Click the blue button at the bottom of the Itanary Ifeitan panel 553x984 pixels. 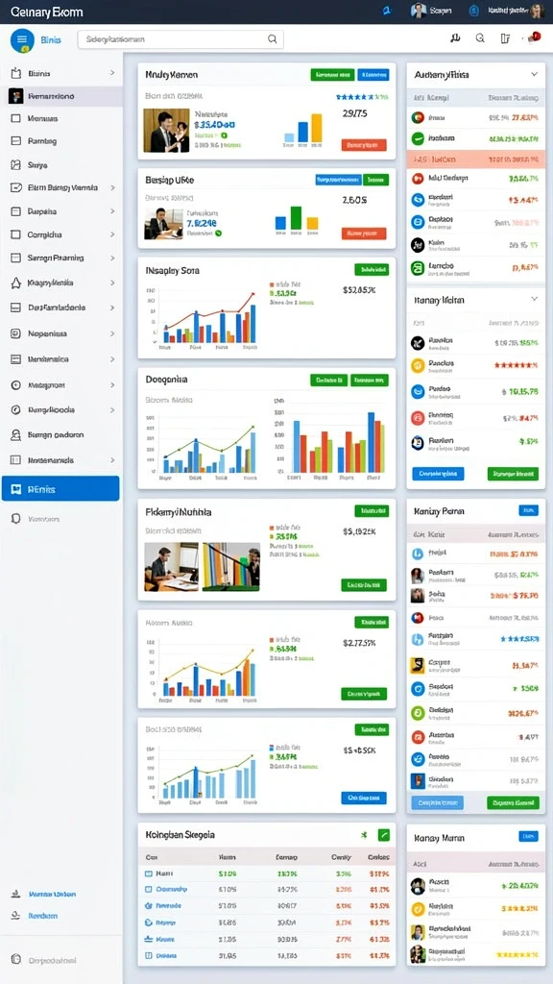(438, 474)
